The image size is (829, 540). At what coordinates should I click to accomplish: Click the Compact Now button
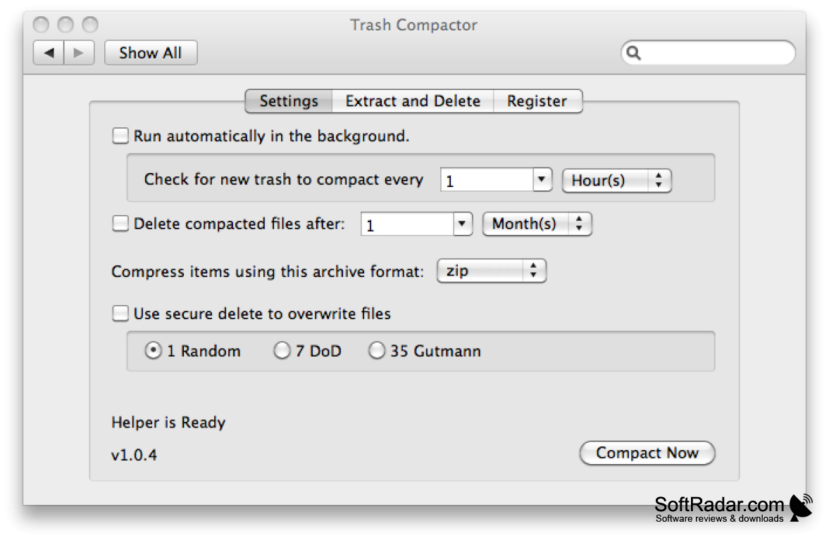pos(647,453)
